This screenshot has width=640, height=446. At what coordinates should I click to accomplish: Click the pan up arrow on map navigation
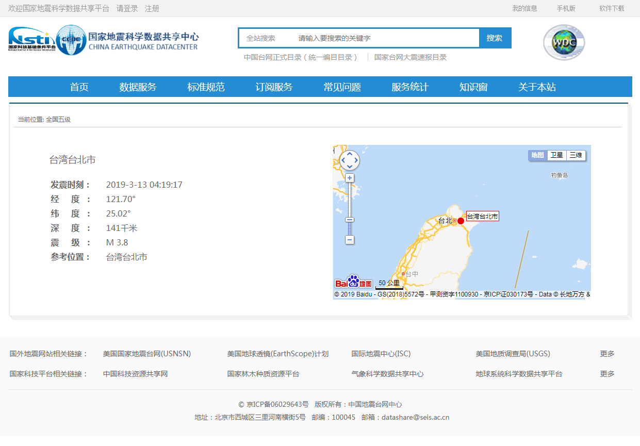350,155
